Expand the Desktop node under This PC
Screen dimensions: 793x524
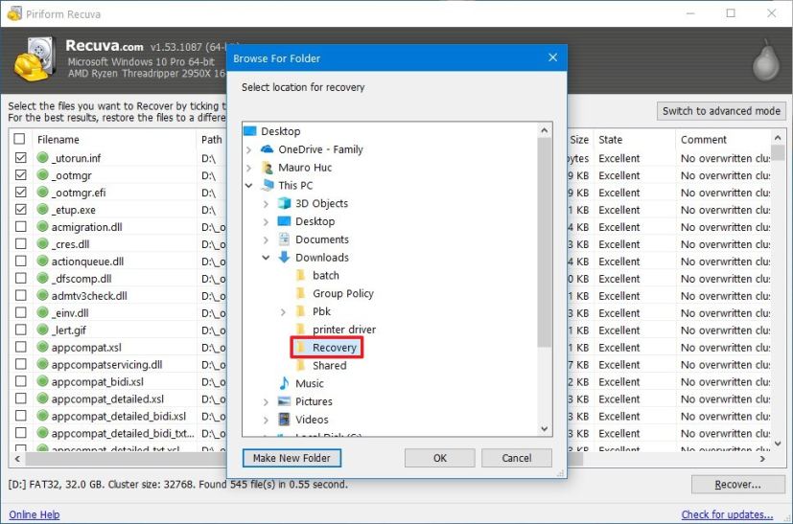tap(266, 222)
